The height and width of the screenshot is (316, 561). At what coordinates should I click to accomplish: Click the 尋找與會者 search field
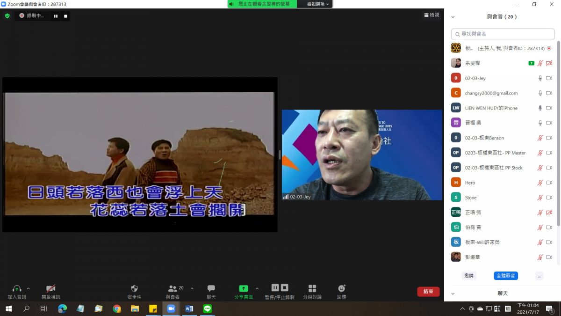click(x=503, y=34)
